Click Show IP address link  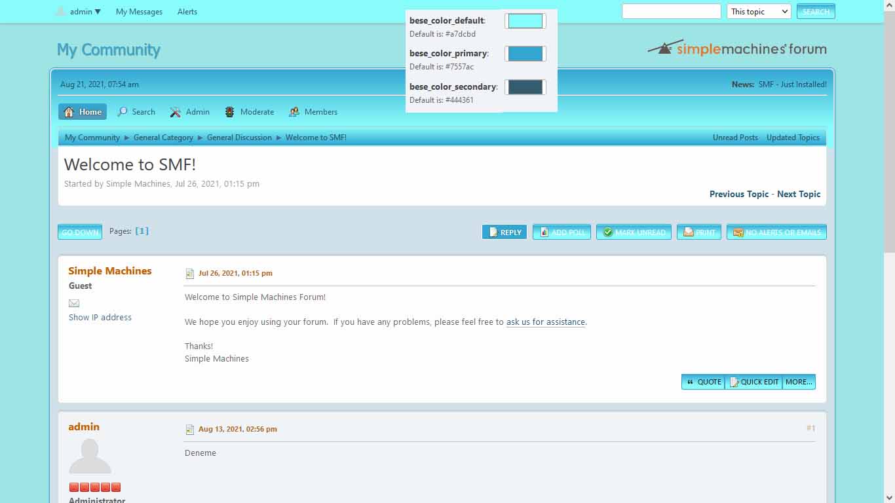coord(100,317)
